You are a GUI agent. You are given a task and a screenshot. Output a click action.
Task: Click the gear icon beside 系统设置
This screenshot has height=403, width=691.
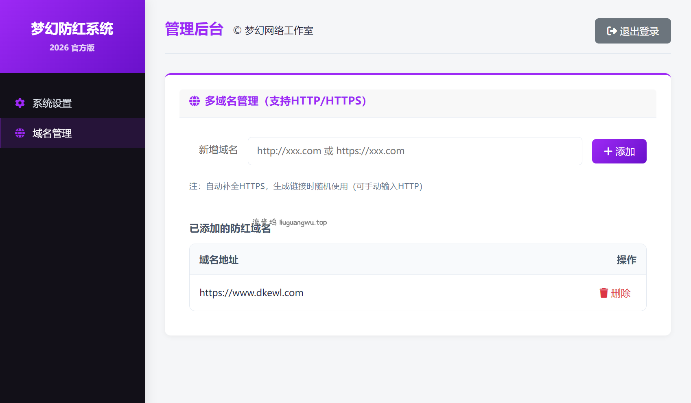20,103
